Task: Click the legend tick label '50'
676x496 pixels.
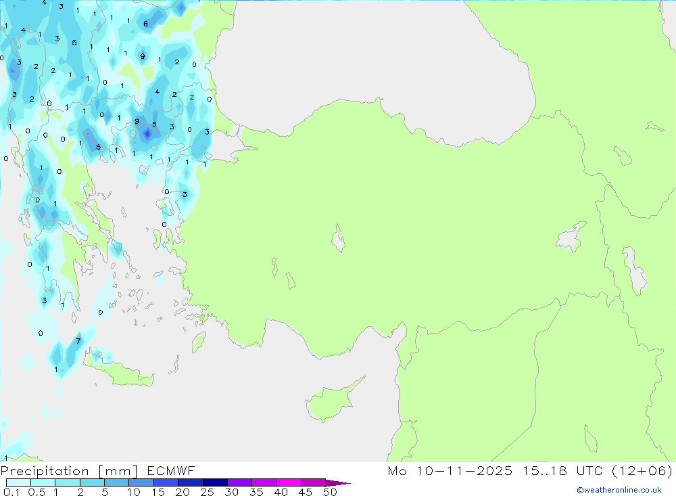Action: (x=330, y=492)
